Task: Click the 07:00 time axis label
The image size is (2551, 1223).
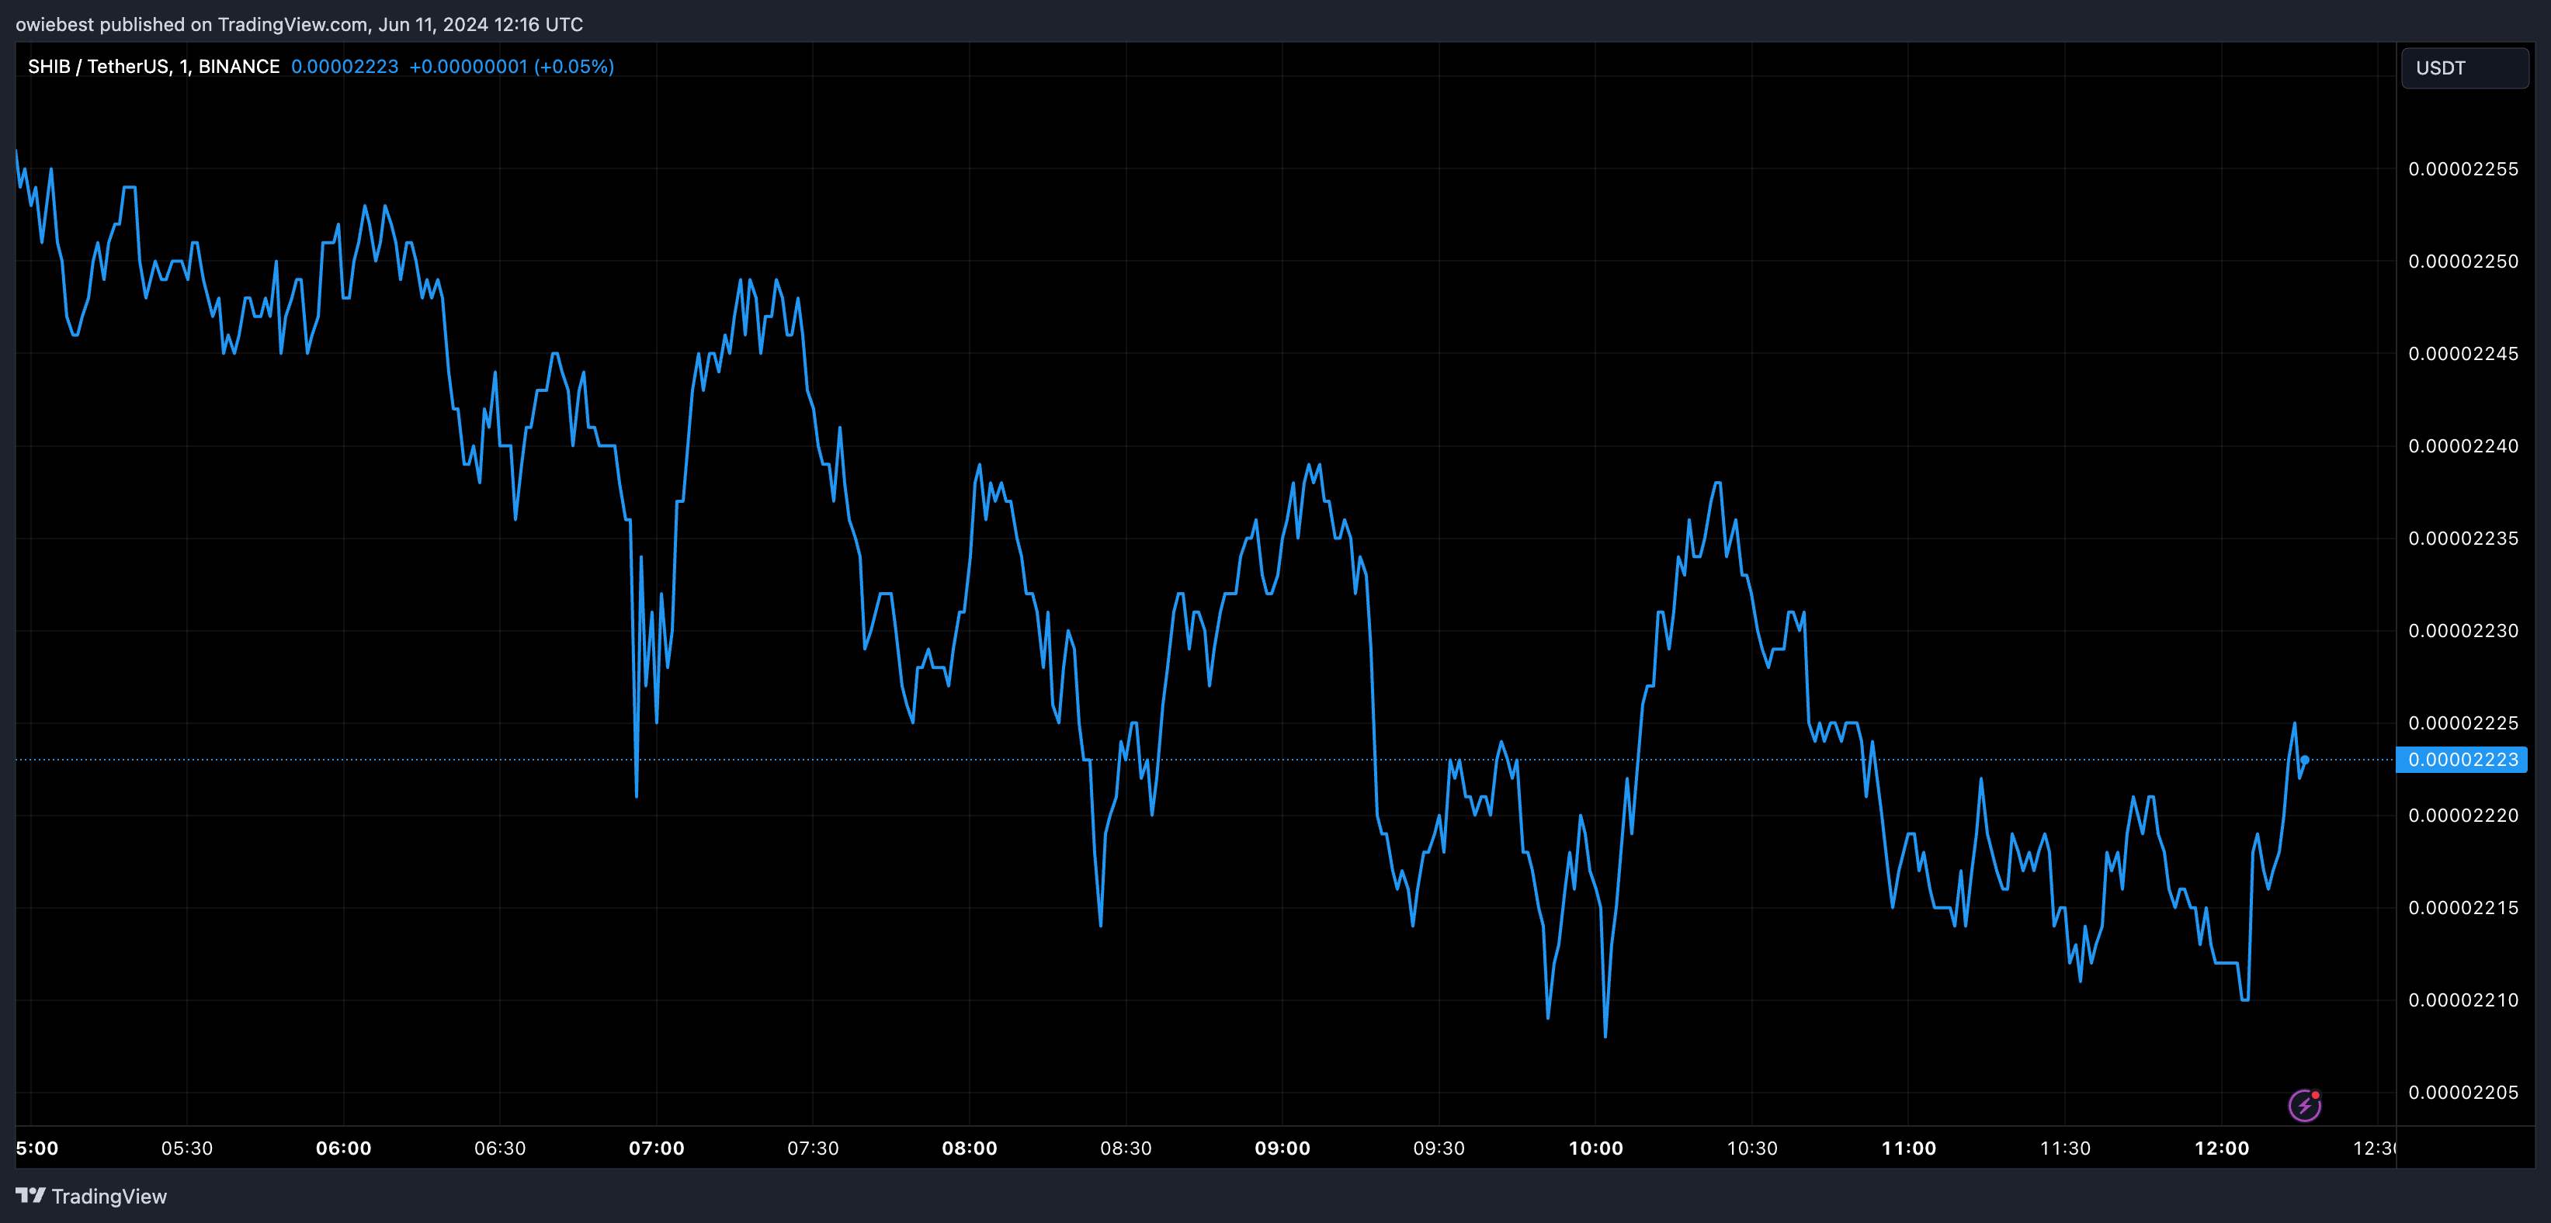Action: coord(655,1148)
